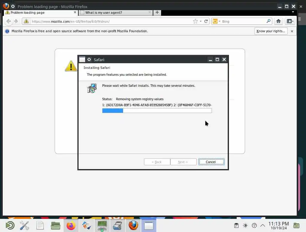The width and height of the screenshot is (306, 232).
Task: Click the Safari dialog pin icon
Action: 89,59
